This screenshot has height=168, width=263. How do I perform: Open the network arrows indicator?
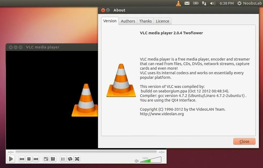[x=204, y=3]
